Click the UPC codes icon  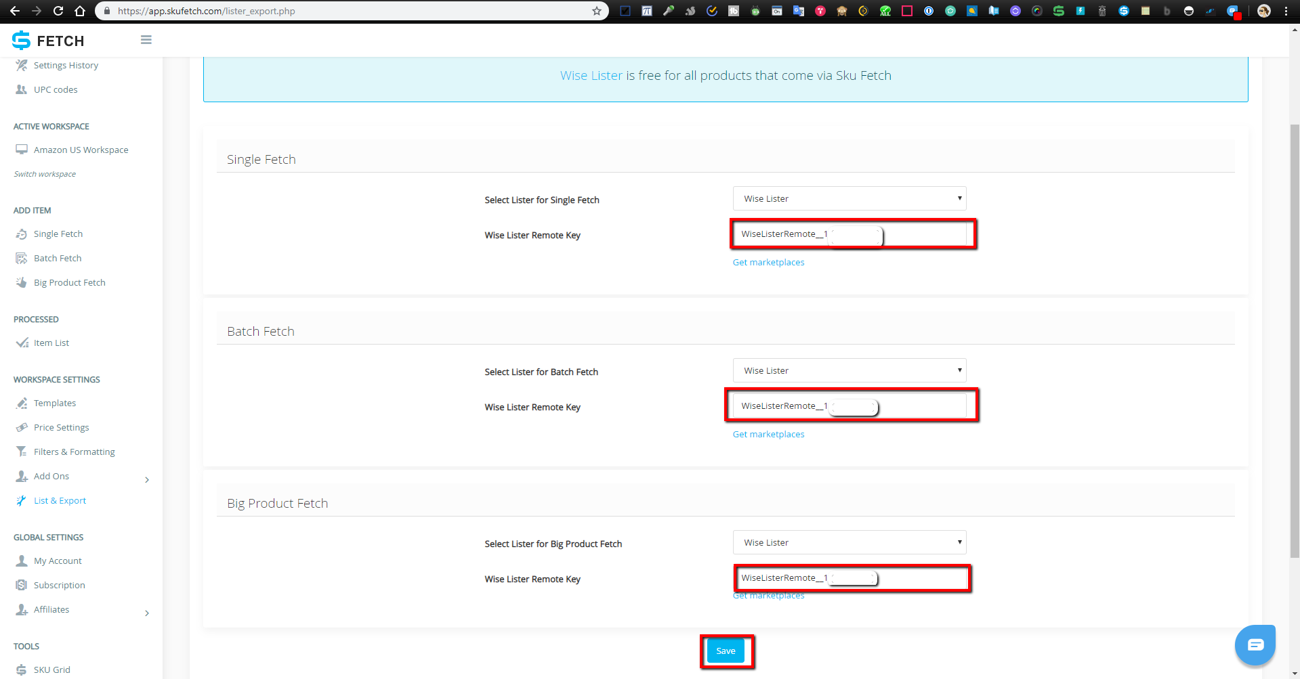[x=22, y=89]
